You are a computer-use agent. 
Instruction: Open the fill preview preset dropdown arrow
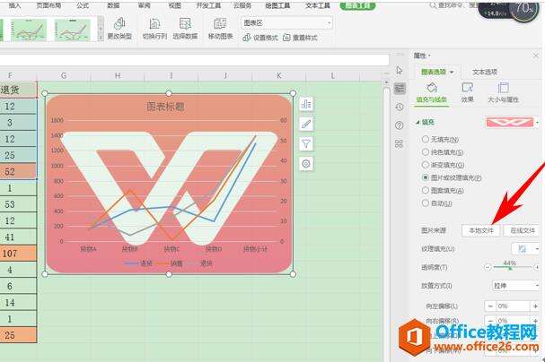coord(537,123)
